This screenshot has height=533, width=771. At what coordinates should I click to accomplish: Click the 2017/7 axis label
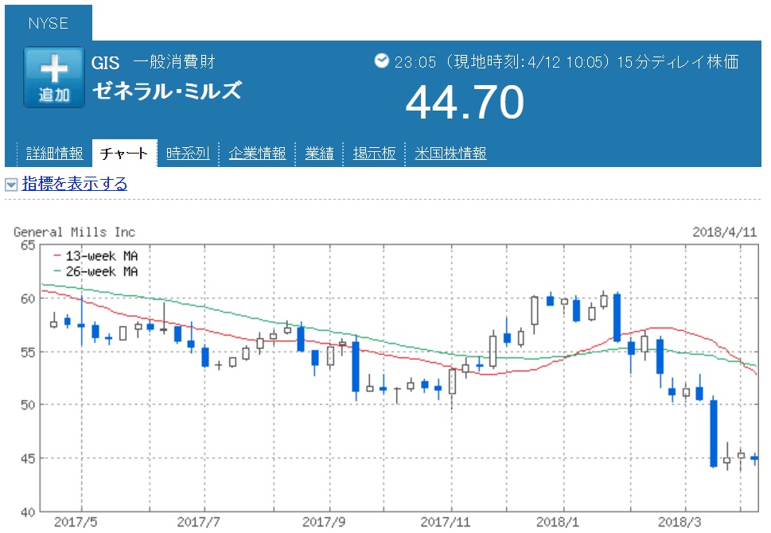(198, 522)
